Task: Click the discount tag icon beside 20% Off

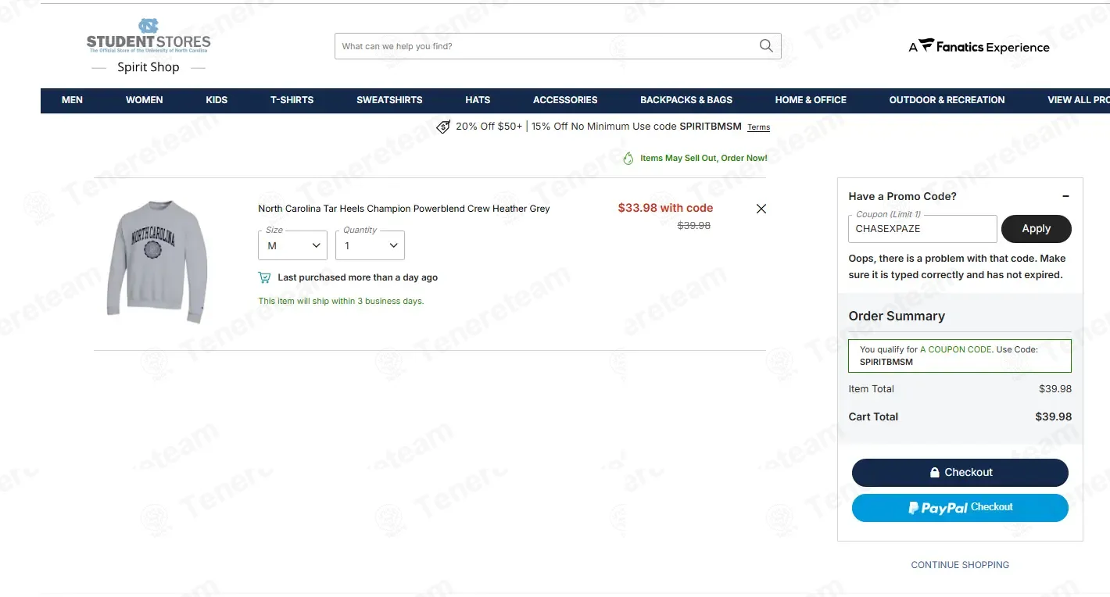Action: (443, 127)
